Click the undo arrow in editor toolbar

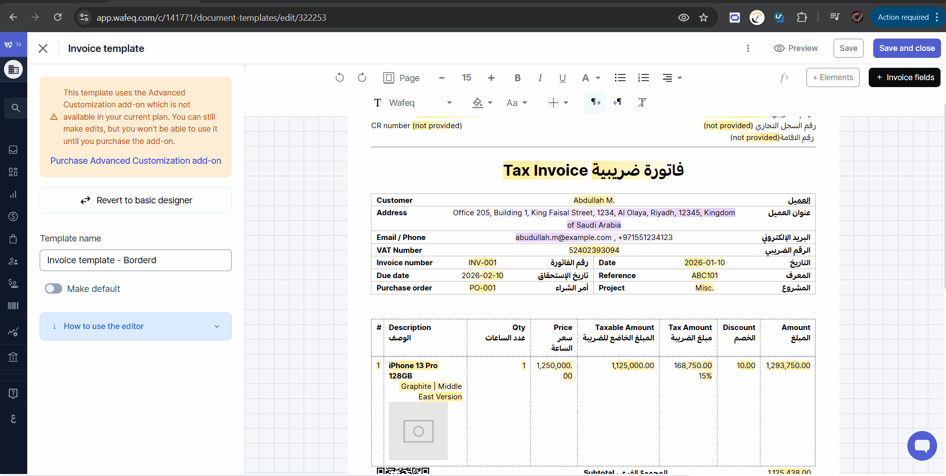click(339, 78)
